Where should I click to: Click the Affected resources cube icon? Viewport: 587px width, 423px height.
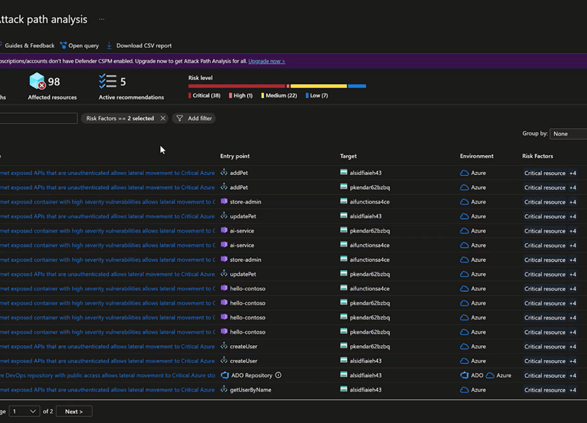37,82
